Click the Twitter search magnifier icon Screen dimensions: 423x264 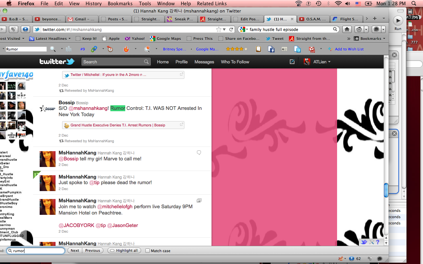pyautogui.click(x=146, y=62)
